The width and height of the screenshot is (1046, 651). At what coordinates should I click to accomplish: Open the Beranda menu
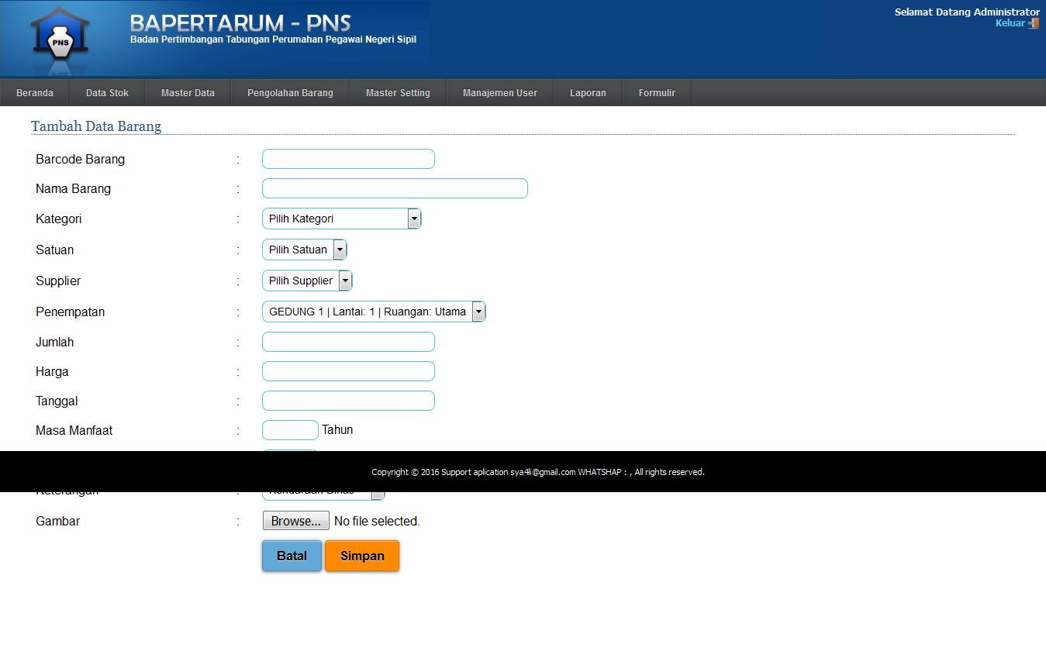click(35, 93)
